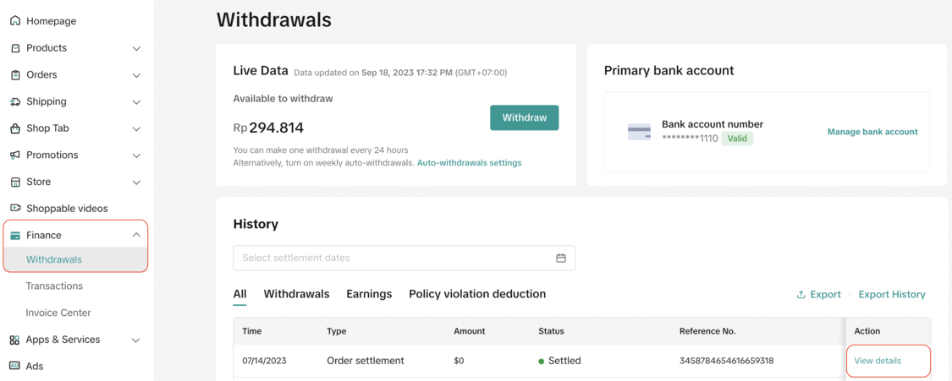Image resolution: width=952 pixels, height=381 pixels.
Task: Click the Ads icon in sidebar
Action: pos(15,366)
